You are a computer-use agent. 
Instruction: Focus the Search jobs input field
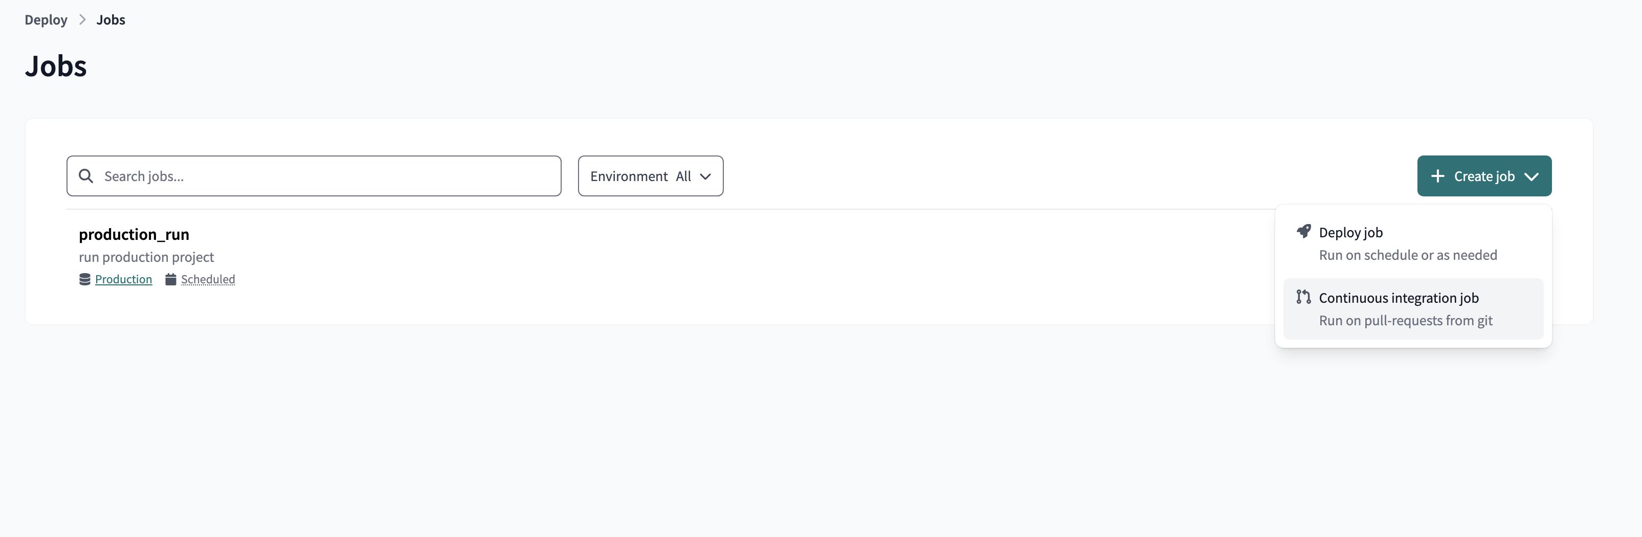[x=314, y=176]
